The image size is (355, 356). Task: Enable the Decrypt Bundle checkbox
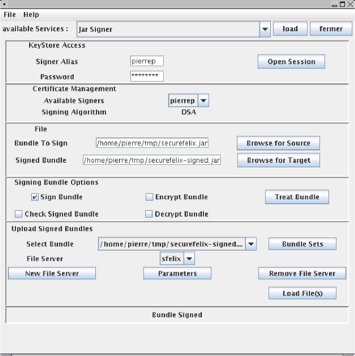coord(149,214)
